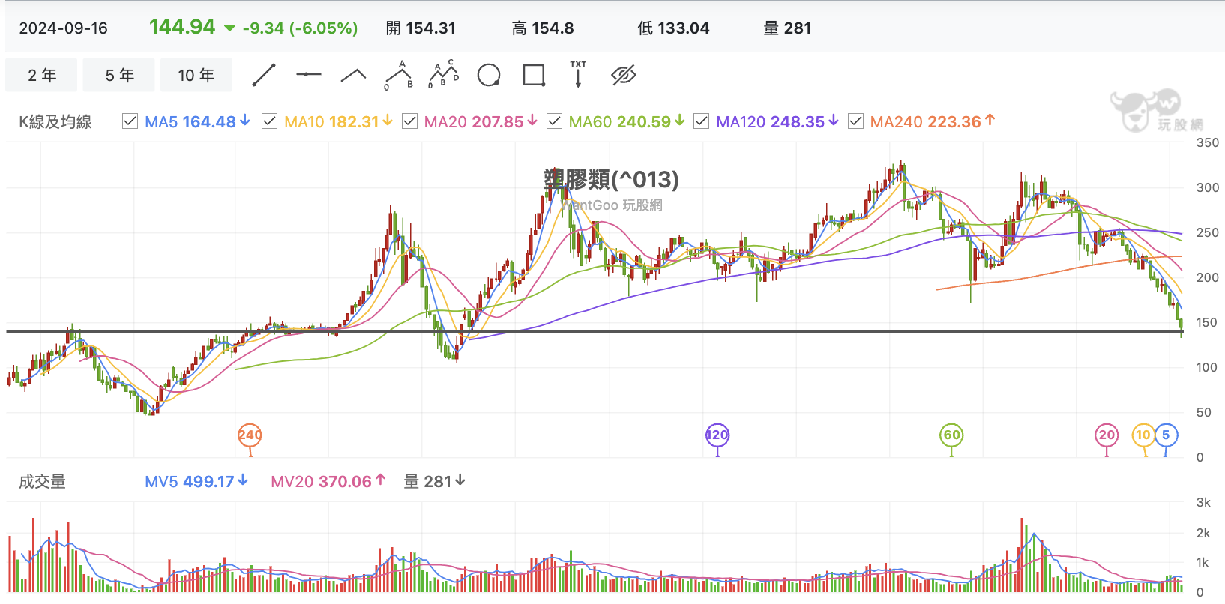Switch chart range to 10 年
This screenshot has width=1225, height=604.
tap(196, 75)
